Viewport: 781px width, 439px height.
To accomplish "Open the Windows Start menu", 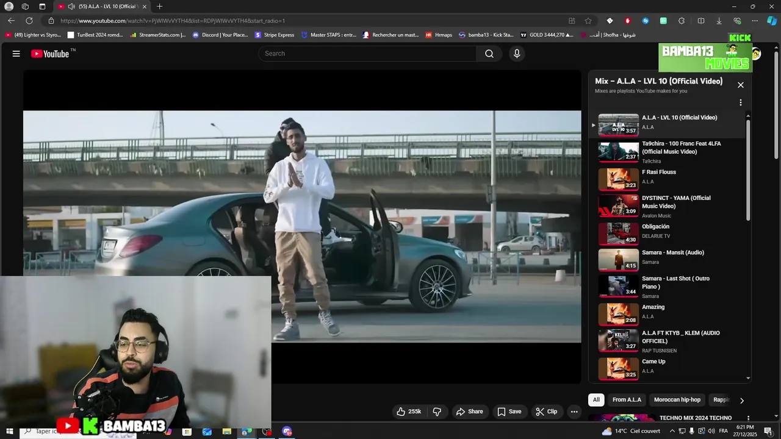I will click(10, 431).
